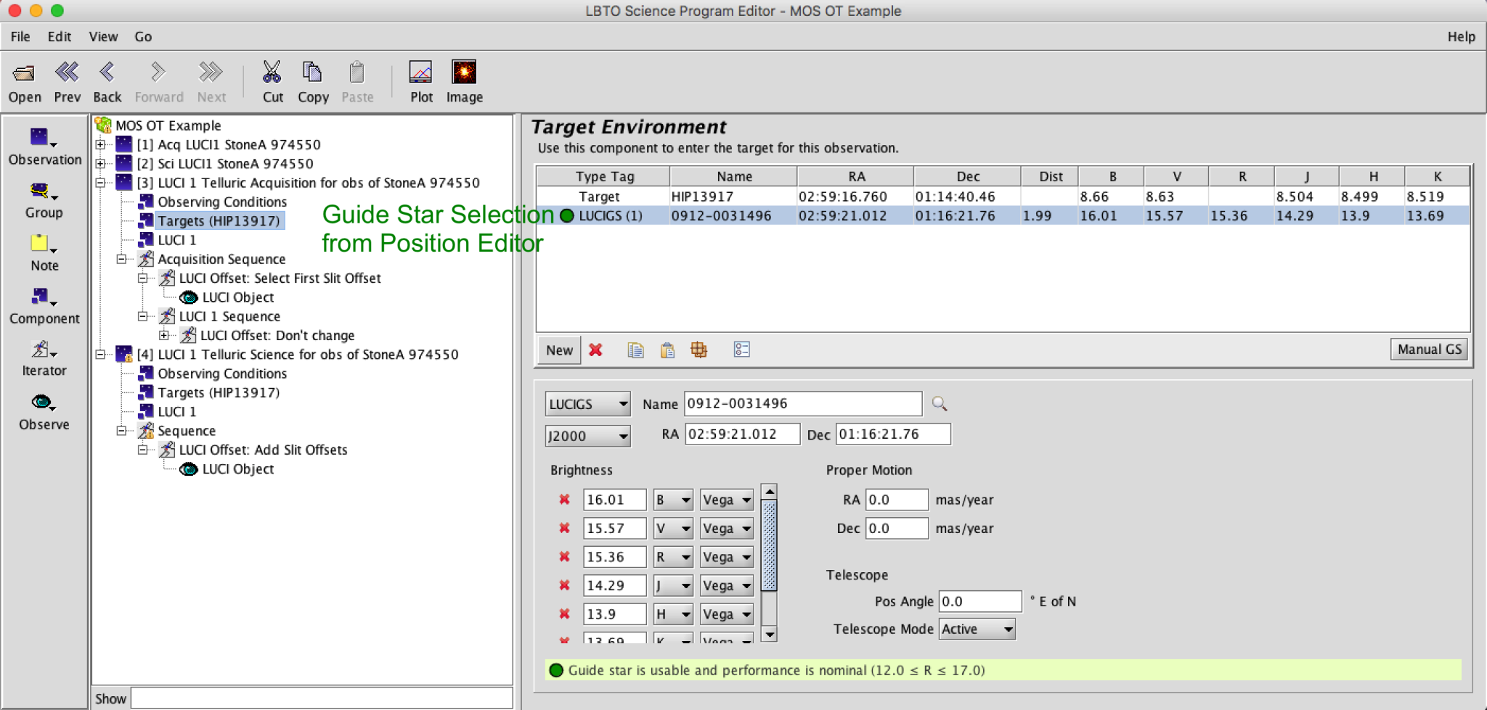Click the New target button
This screenshot has height=710, width=1487.
(x=559, y=350)
